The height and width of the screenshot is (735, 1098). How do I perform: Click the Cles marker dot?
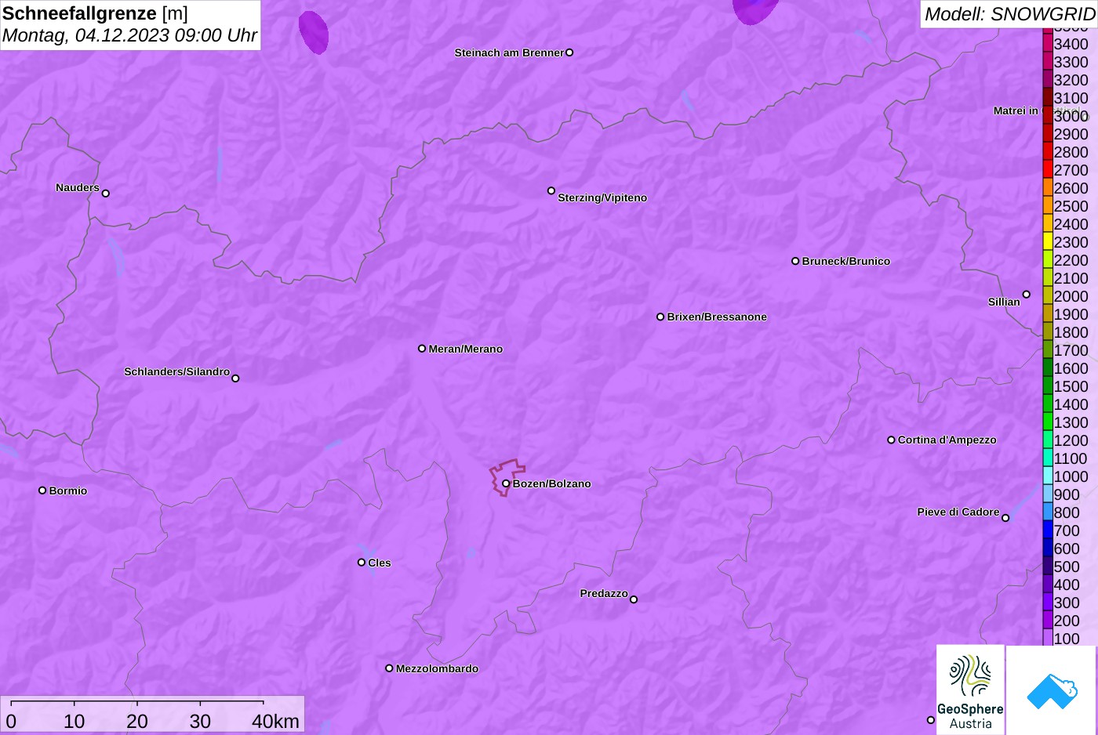pyautogui.click(x=362, y=563)
